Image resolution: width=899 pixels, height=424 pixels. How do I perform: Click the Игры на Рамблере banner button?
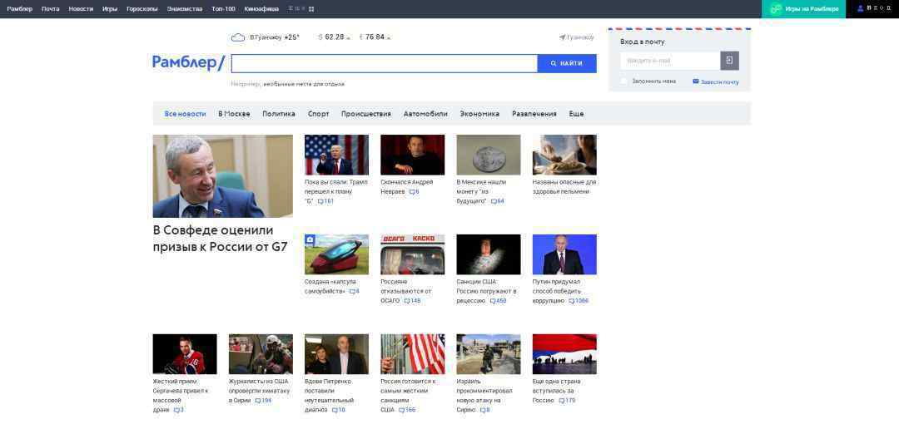803,9
